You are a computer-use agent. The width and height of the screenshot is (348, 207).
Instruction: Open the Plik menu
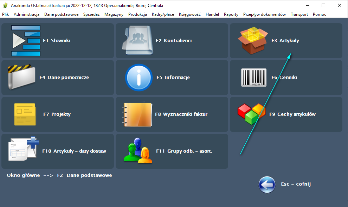(x=6, y=14)
